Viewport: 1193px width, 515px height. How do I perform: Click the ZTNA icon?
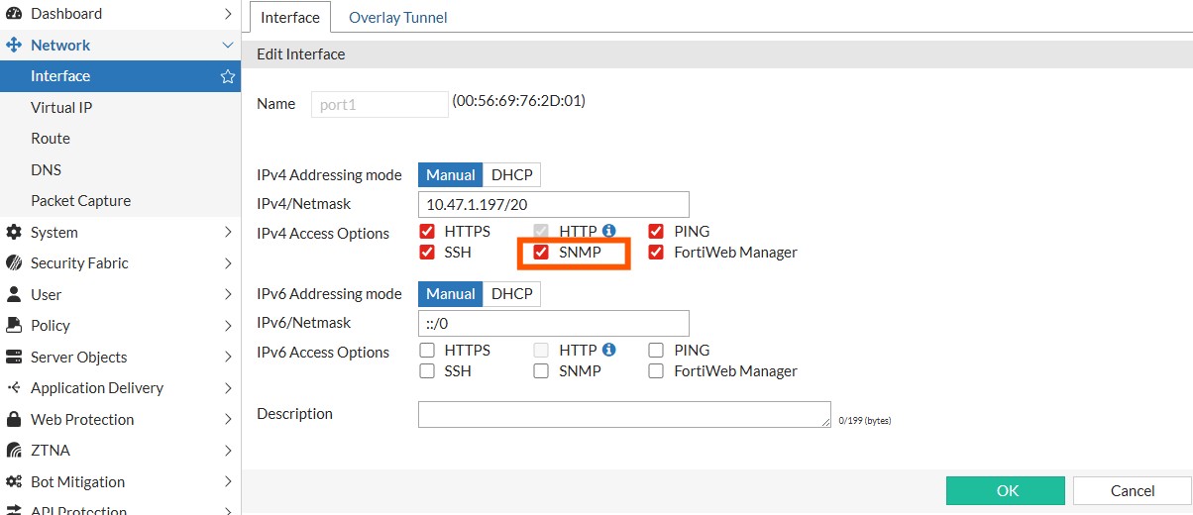pyautogui.click(x=14, y=451)
